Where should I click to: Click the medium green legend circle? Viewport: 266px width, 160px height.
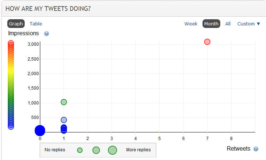coord(96,150)
